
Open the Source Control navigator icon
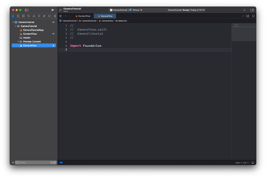tap(18, 16)
